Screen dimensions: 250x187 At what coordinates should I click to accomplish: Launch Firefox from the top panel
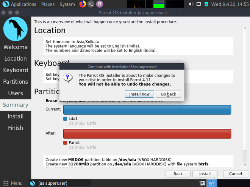(83, 4)
